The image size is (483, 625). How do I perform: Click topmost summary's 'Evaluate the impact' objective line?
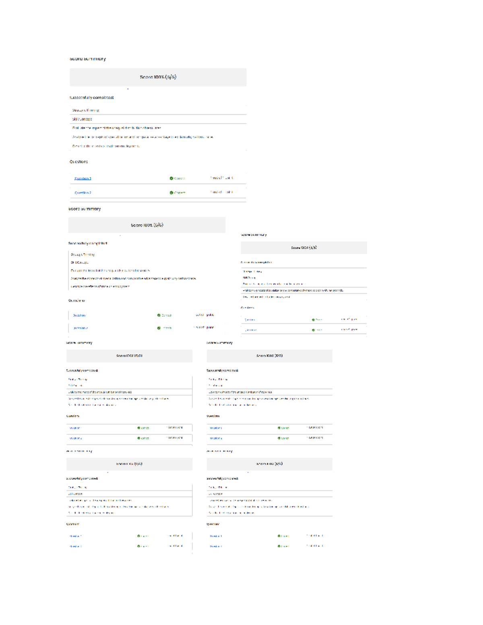pyautogui.click(x=117, y=128)
